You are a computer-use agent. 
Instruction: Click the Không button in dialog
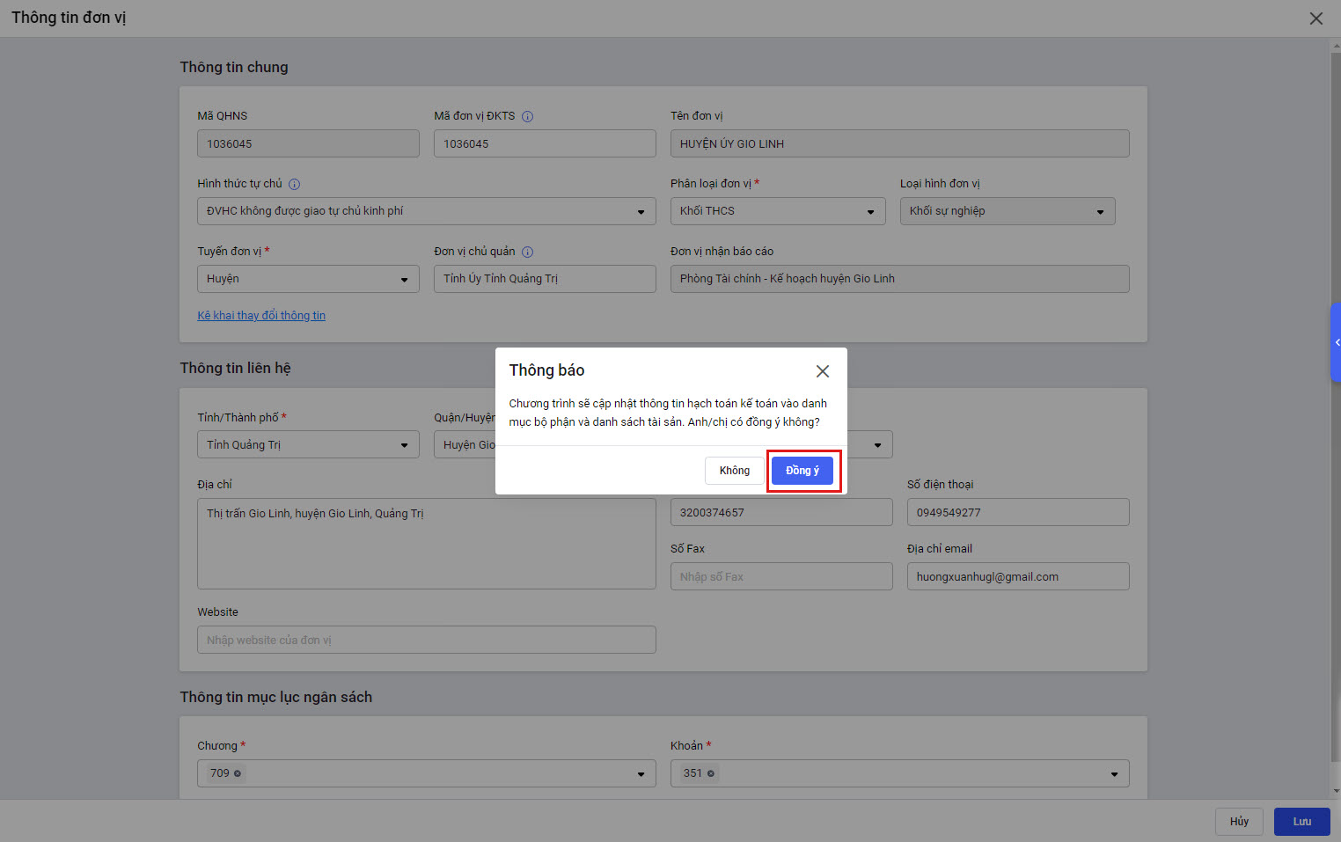coord(734,471)
